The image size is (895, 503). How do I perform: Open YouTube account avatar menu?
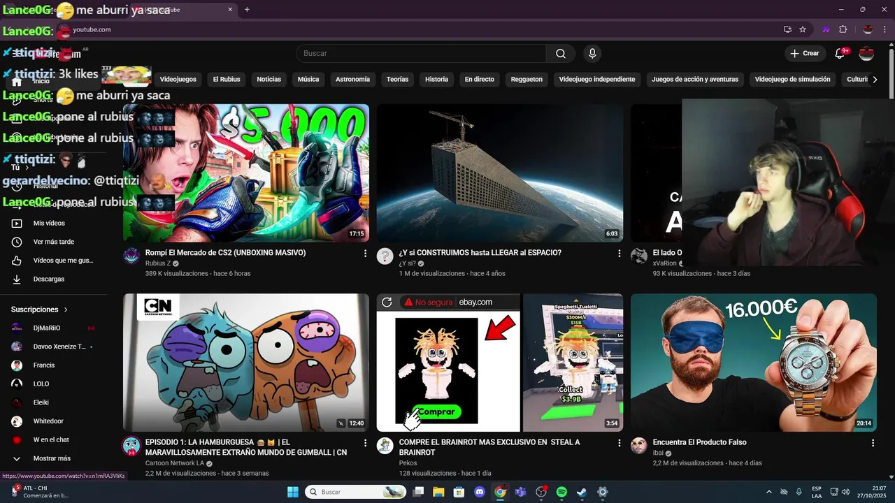(866, 53)
